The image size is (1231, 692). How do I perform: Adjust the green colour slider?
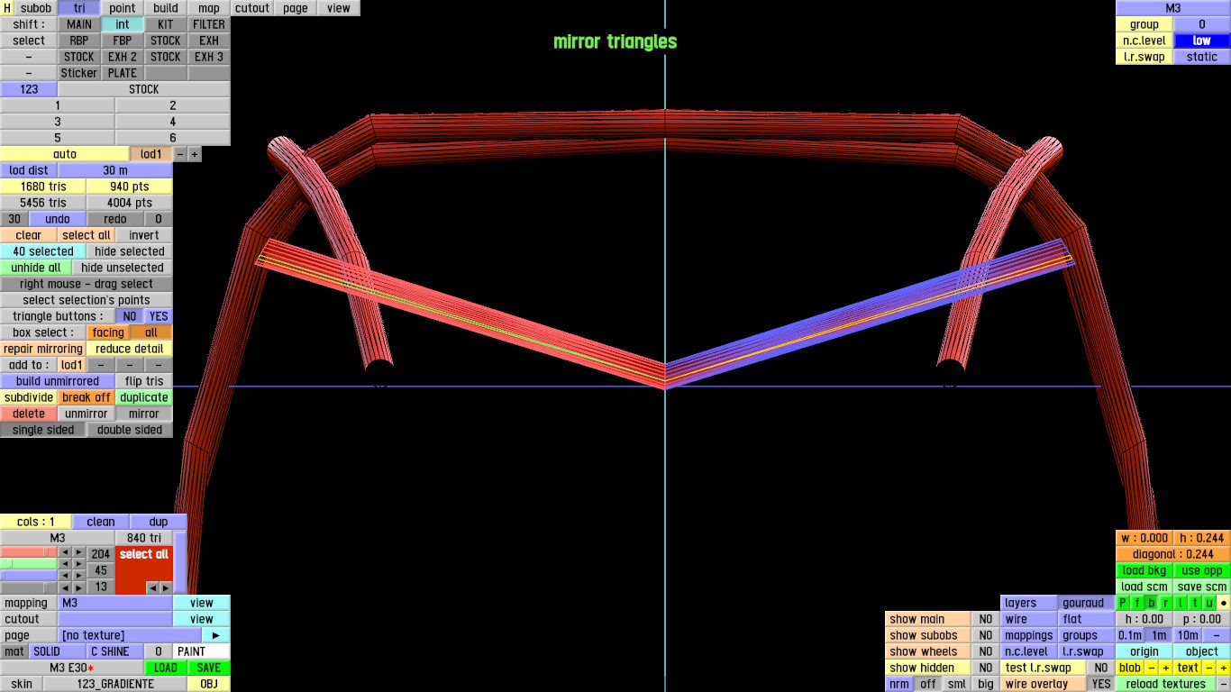point(29,563)
